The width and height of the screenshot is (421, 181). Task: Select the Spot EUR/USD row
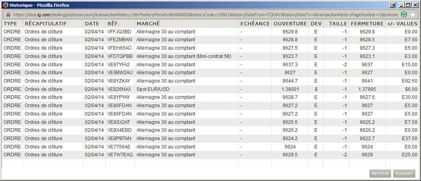point(210,89)
